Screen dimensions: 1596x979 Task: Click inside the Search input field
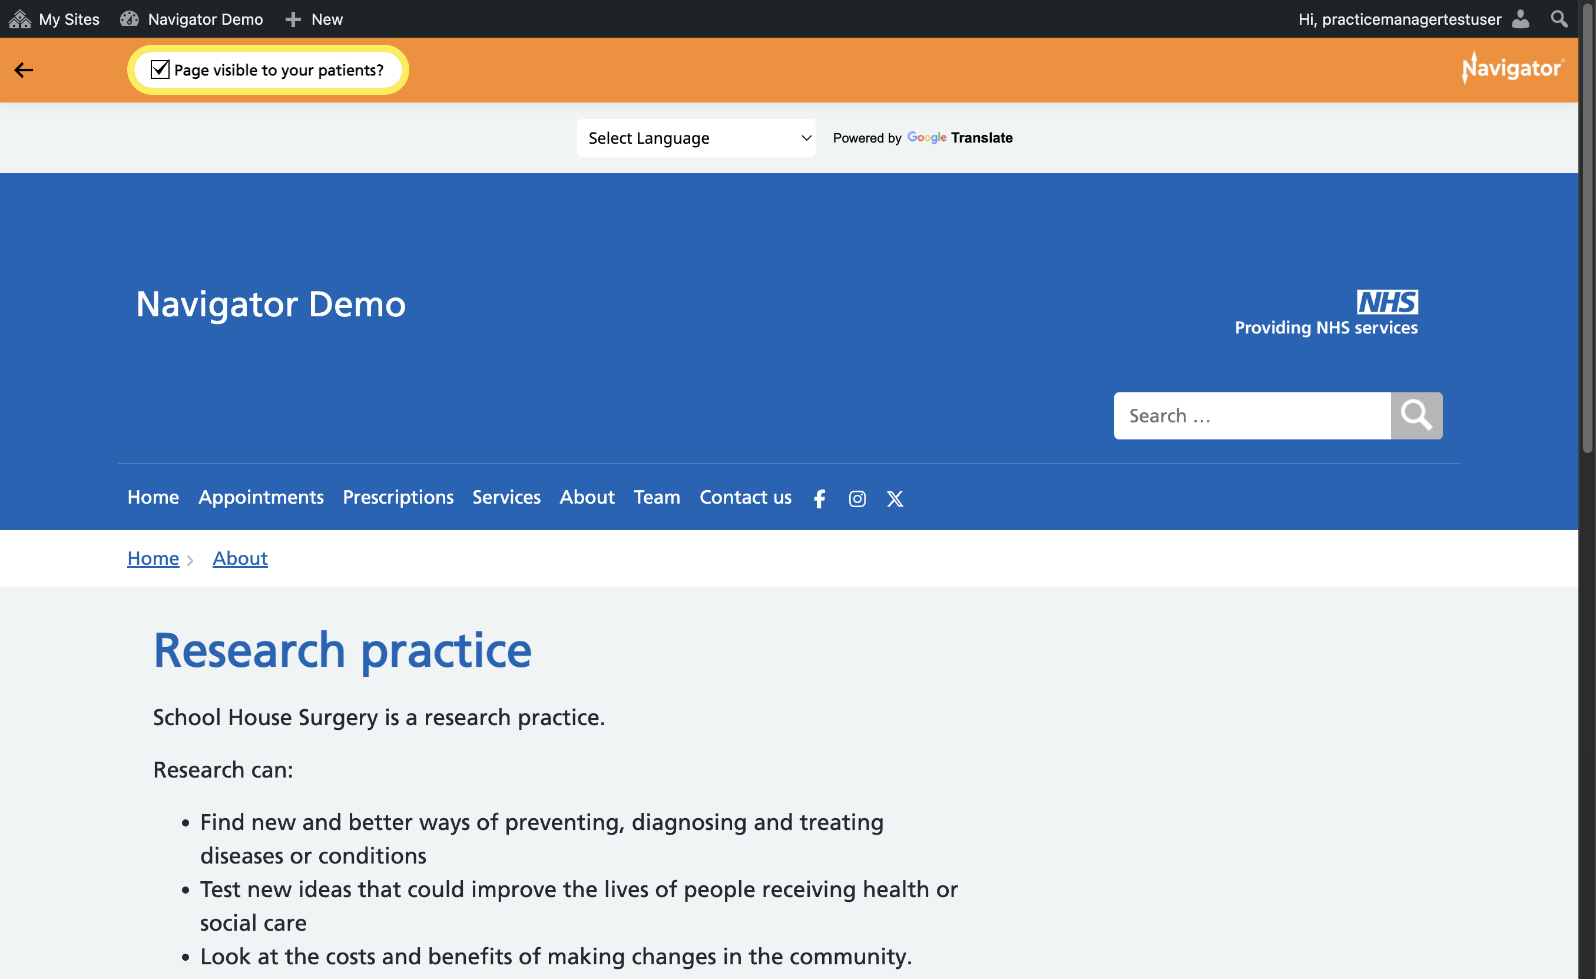click(x=1251, y=415)
